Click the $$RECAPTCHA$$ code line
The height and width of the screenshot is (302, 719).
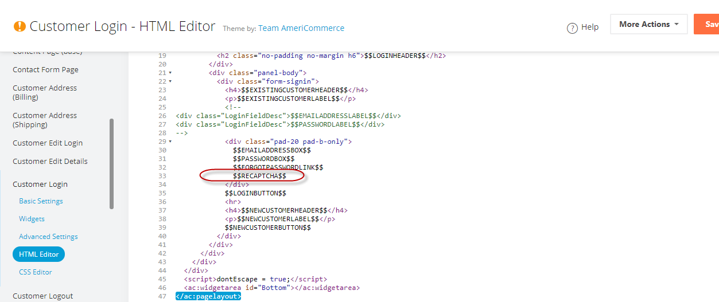point(259,176)
